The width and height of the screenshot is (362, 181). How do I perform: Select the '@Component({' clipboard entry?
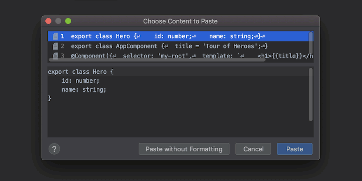click(165, 56)
